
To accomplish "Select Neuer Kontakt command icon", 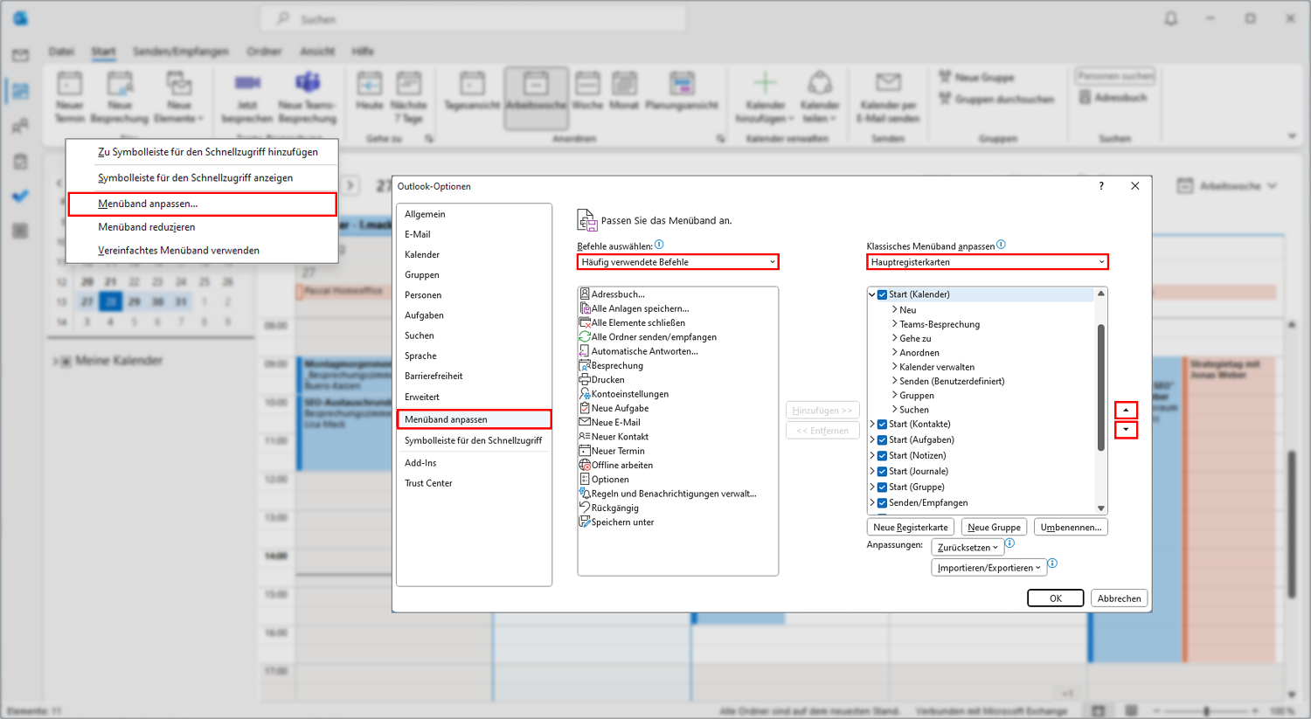I will click(x=585, y=436).
